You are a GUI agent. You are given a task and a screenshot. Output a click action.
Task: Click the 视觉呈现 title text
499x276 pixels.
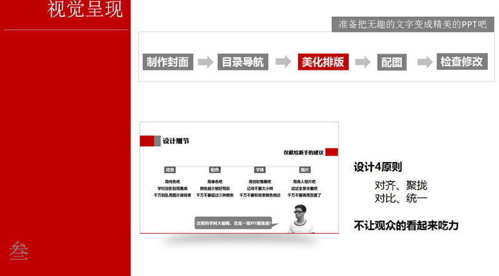(x=85, y=11)
